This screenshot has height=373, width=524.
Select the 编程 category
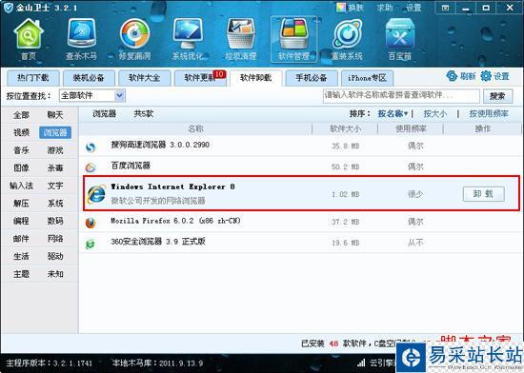(x=21, y=221)
